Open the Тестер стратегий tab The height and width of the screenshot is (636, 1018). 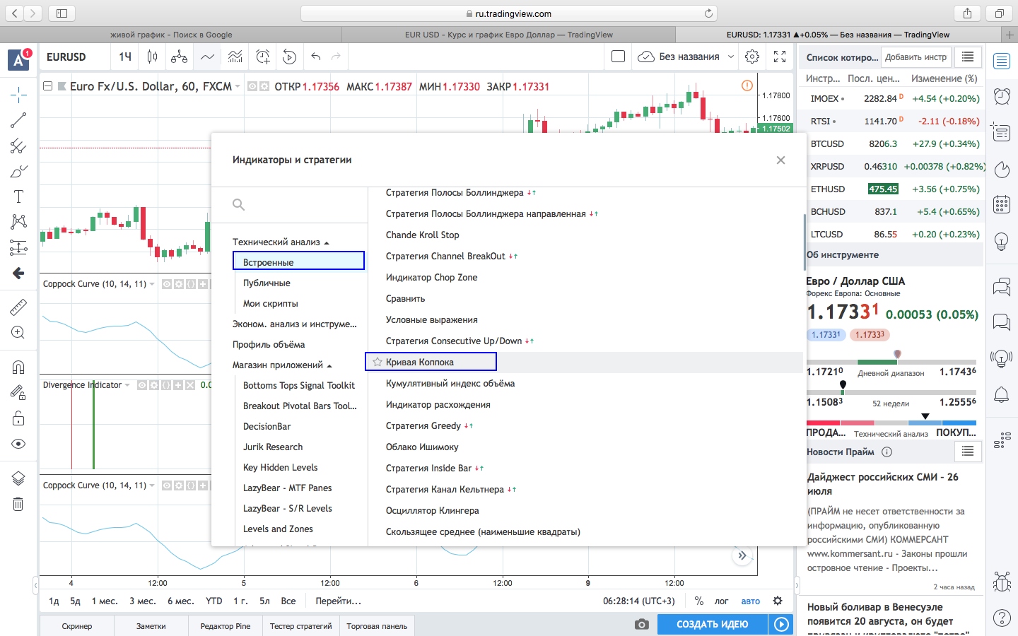pyautogui.click(x=301, y=626)
